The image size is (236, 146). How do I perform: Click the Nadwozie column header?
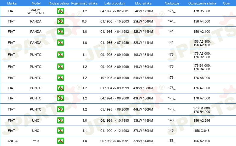(x=172, y=3)
